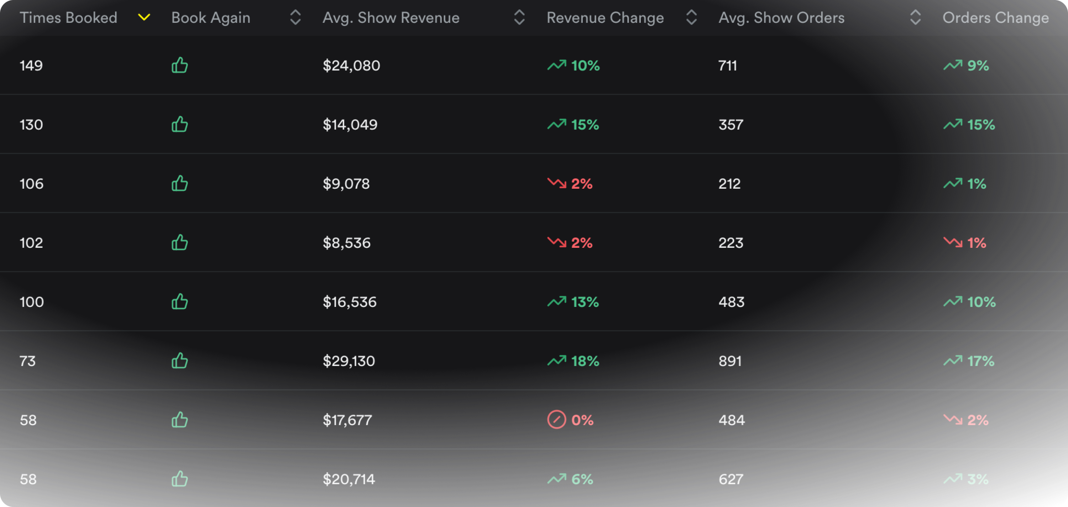Click thumbs-up icon in $29,130 revenue row
This screenshot has height=507, width=1068.
[x=179, y=361]
